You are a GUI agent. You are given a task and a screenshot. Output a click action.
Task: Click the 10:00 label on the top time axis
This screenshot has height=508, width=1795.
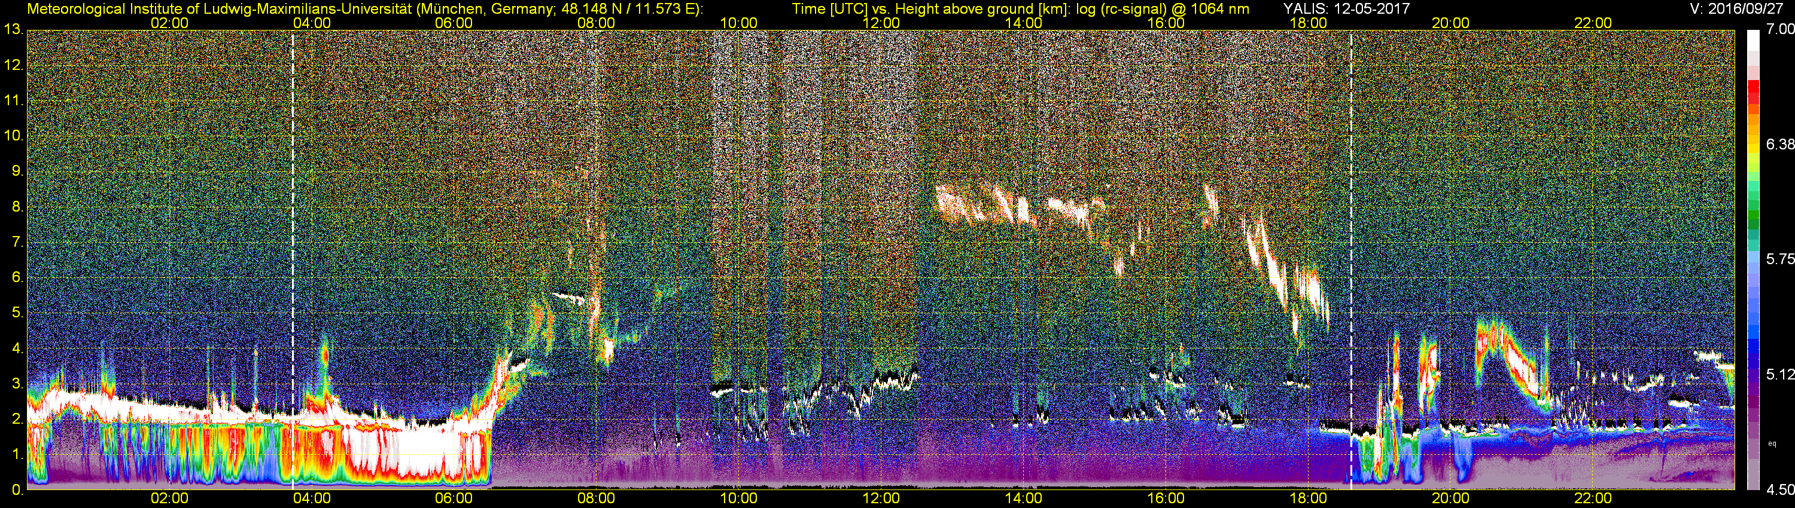[738, 23]
